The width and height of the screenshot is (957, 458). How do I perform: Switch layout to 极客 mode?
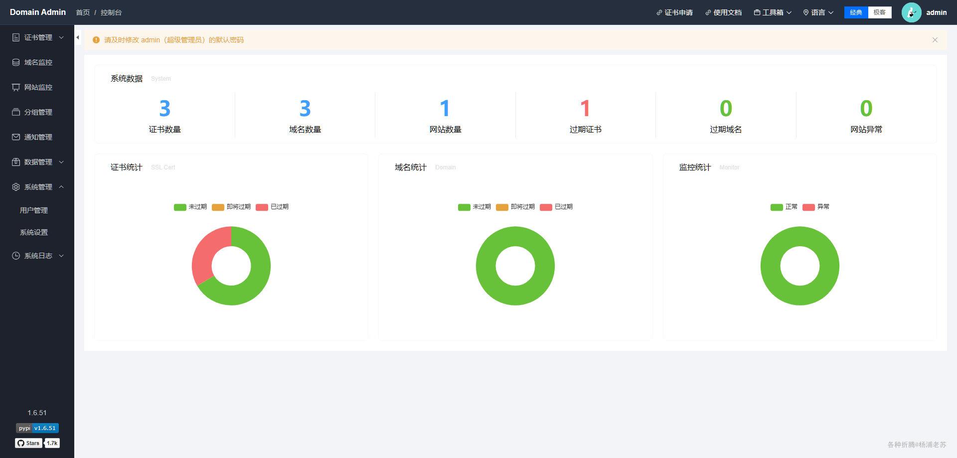point(880,12)
